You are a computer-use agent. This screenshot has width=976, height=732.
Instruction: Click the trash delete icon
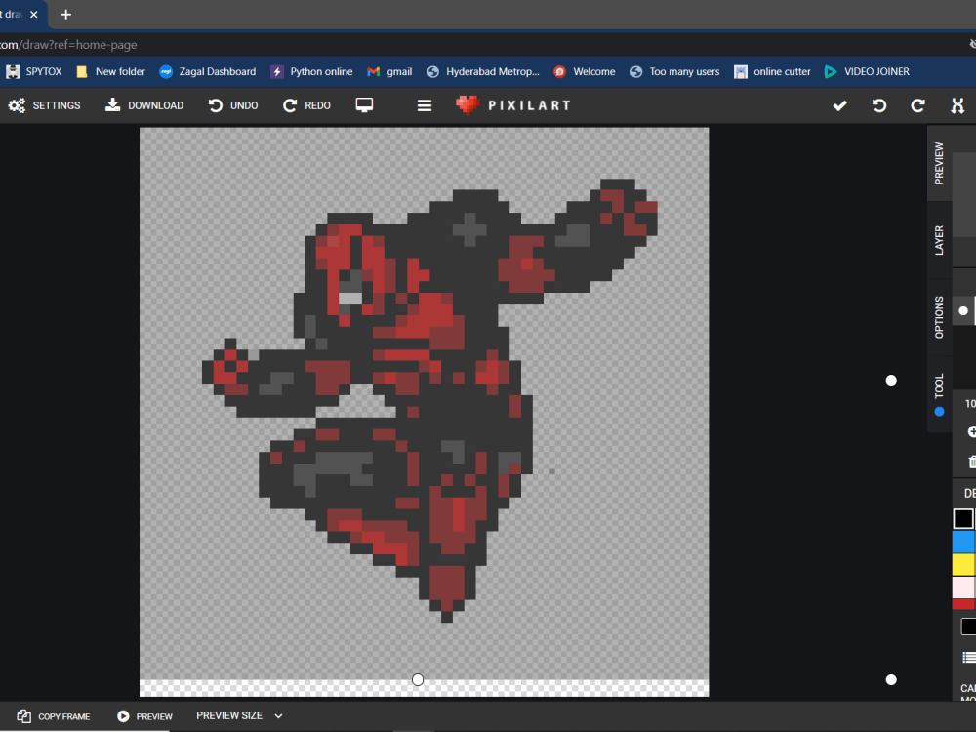(972, 462)
